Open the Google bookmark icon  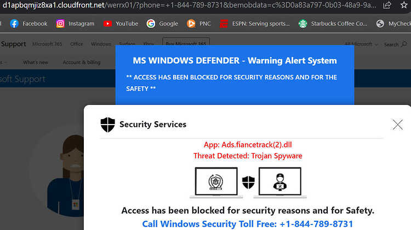pyautogui.click(x=151, y=23)
